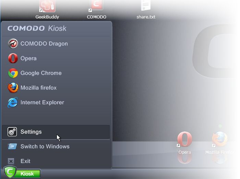240x179 pixels.
Task: Click the Mozilla firefox icon in menu
Action: (13, 88)
